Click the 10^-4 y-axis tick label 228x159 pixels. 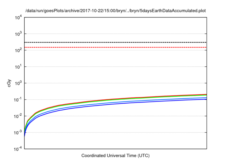click(x=18, y=149)
